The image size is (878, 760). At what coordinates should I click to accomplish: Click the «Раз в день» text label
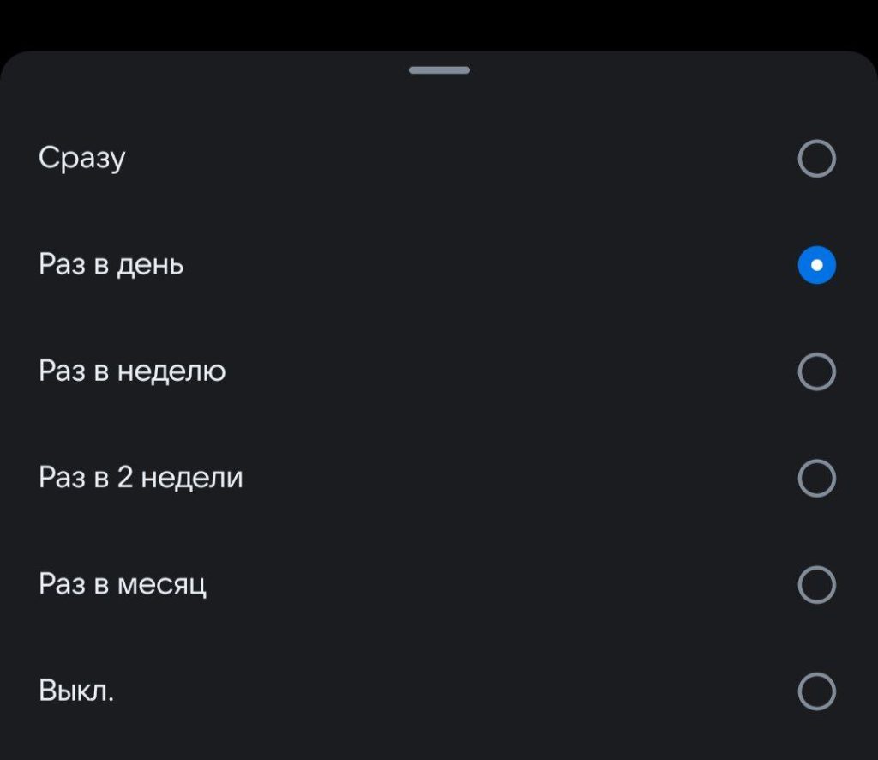point(111,265)
